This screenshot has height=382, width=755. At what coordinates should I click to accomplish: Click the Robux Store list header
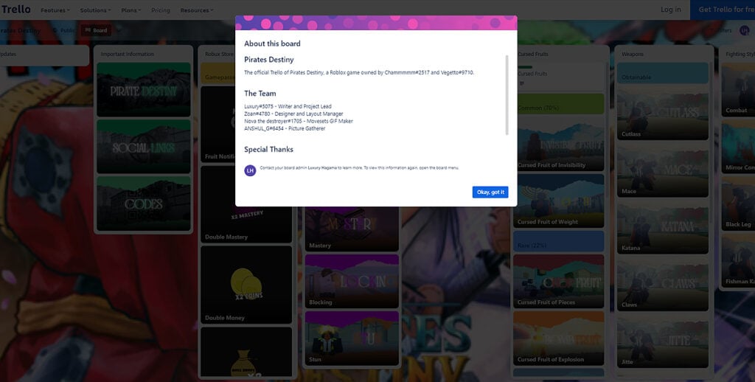(219, 54)
